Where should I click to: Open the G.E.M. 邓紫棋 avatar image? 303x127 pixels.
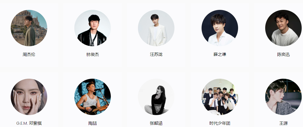[x=29, y=97]
